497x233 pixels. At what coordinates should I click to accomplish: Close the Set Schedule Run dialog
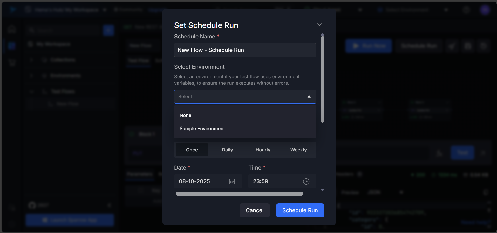pos(319,25)
